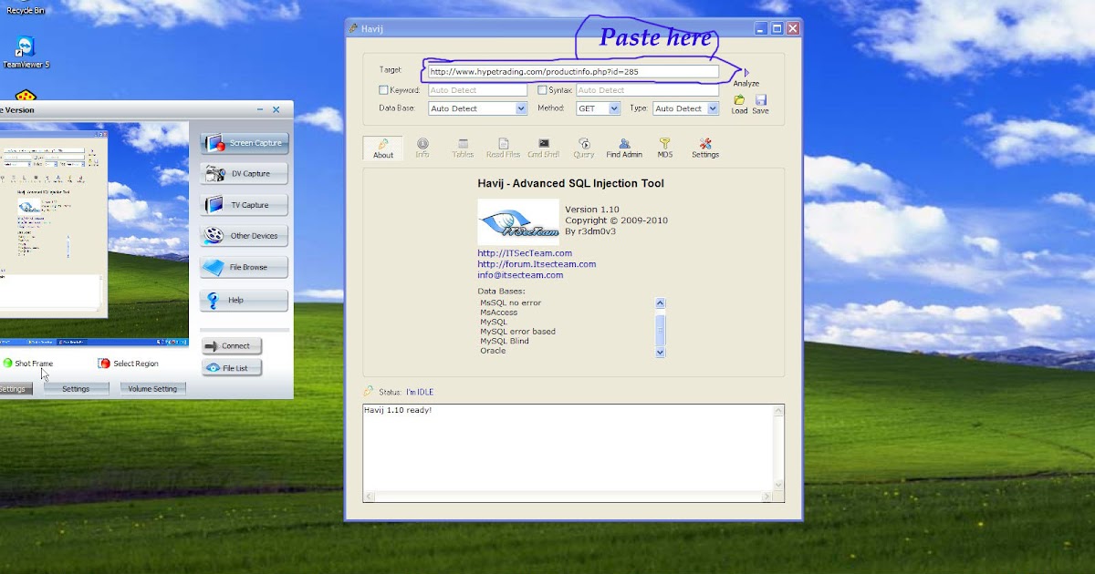Switch to the Volume Setting tab
This screenshot has width=1095, height=574.
[x=152, y=388]
